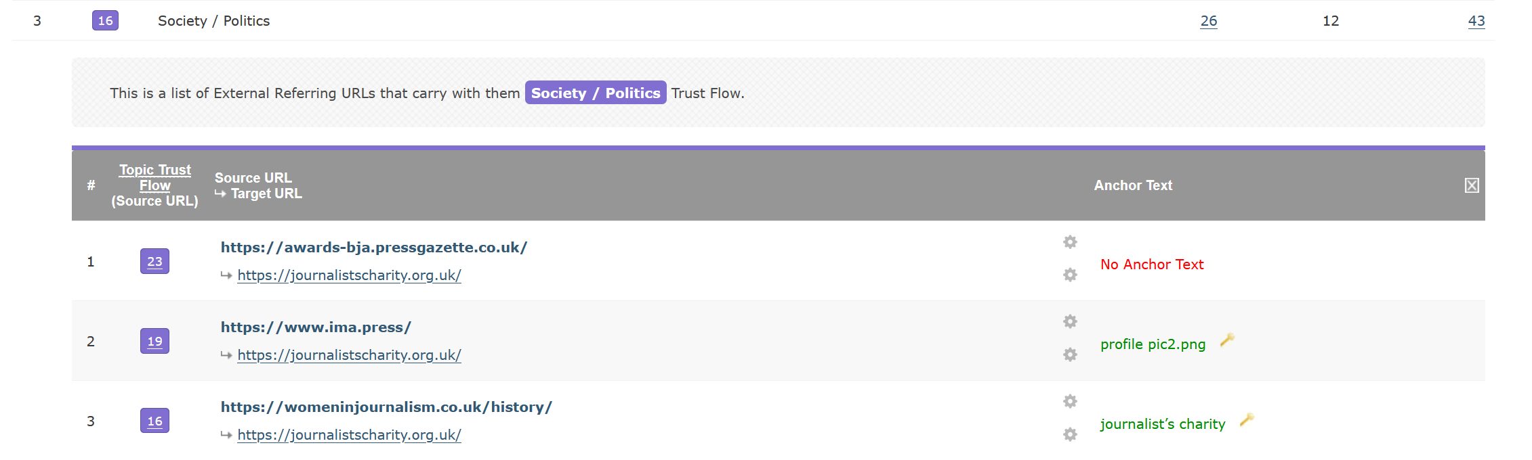Viewport: 1532px width, 460px height.
Task: Open the womeninjournalism.co.uk/history source link
Action: (386, 407)
